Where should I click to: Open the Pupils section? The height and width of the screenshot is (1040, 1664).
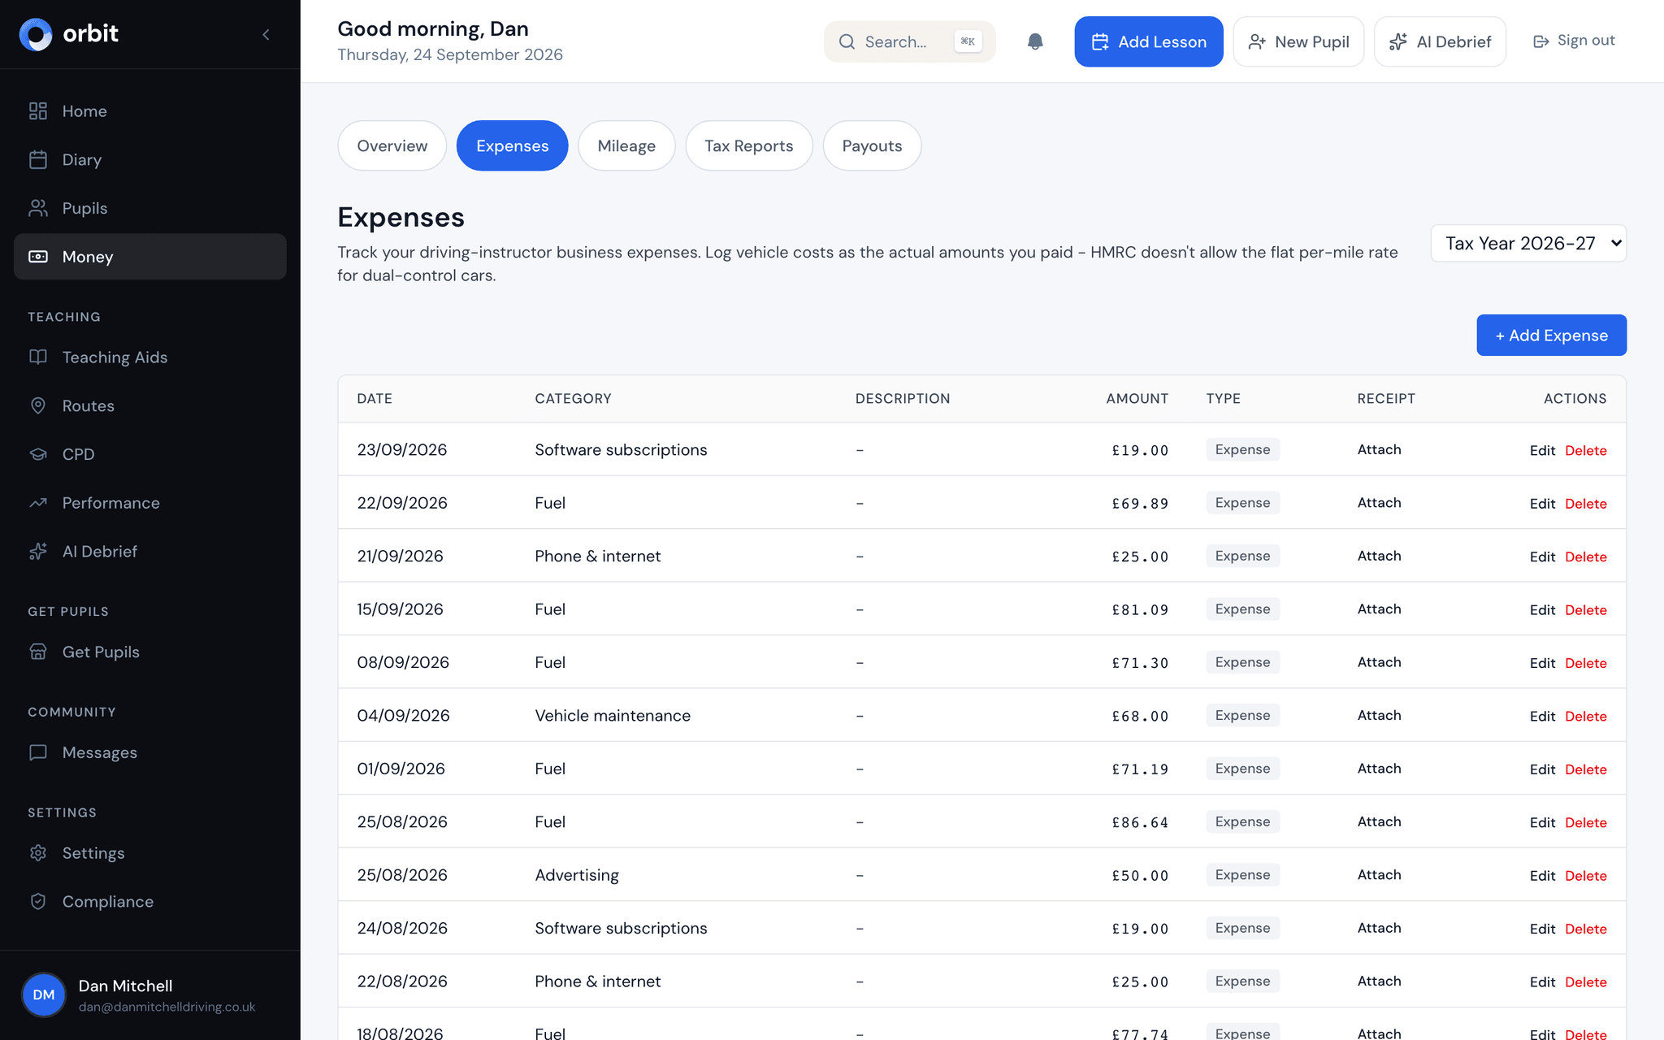click(150, 208)
